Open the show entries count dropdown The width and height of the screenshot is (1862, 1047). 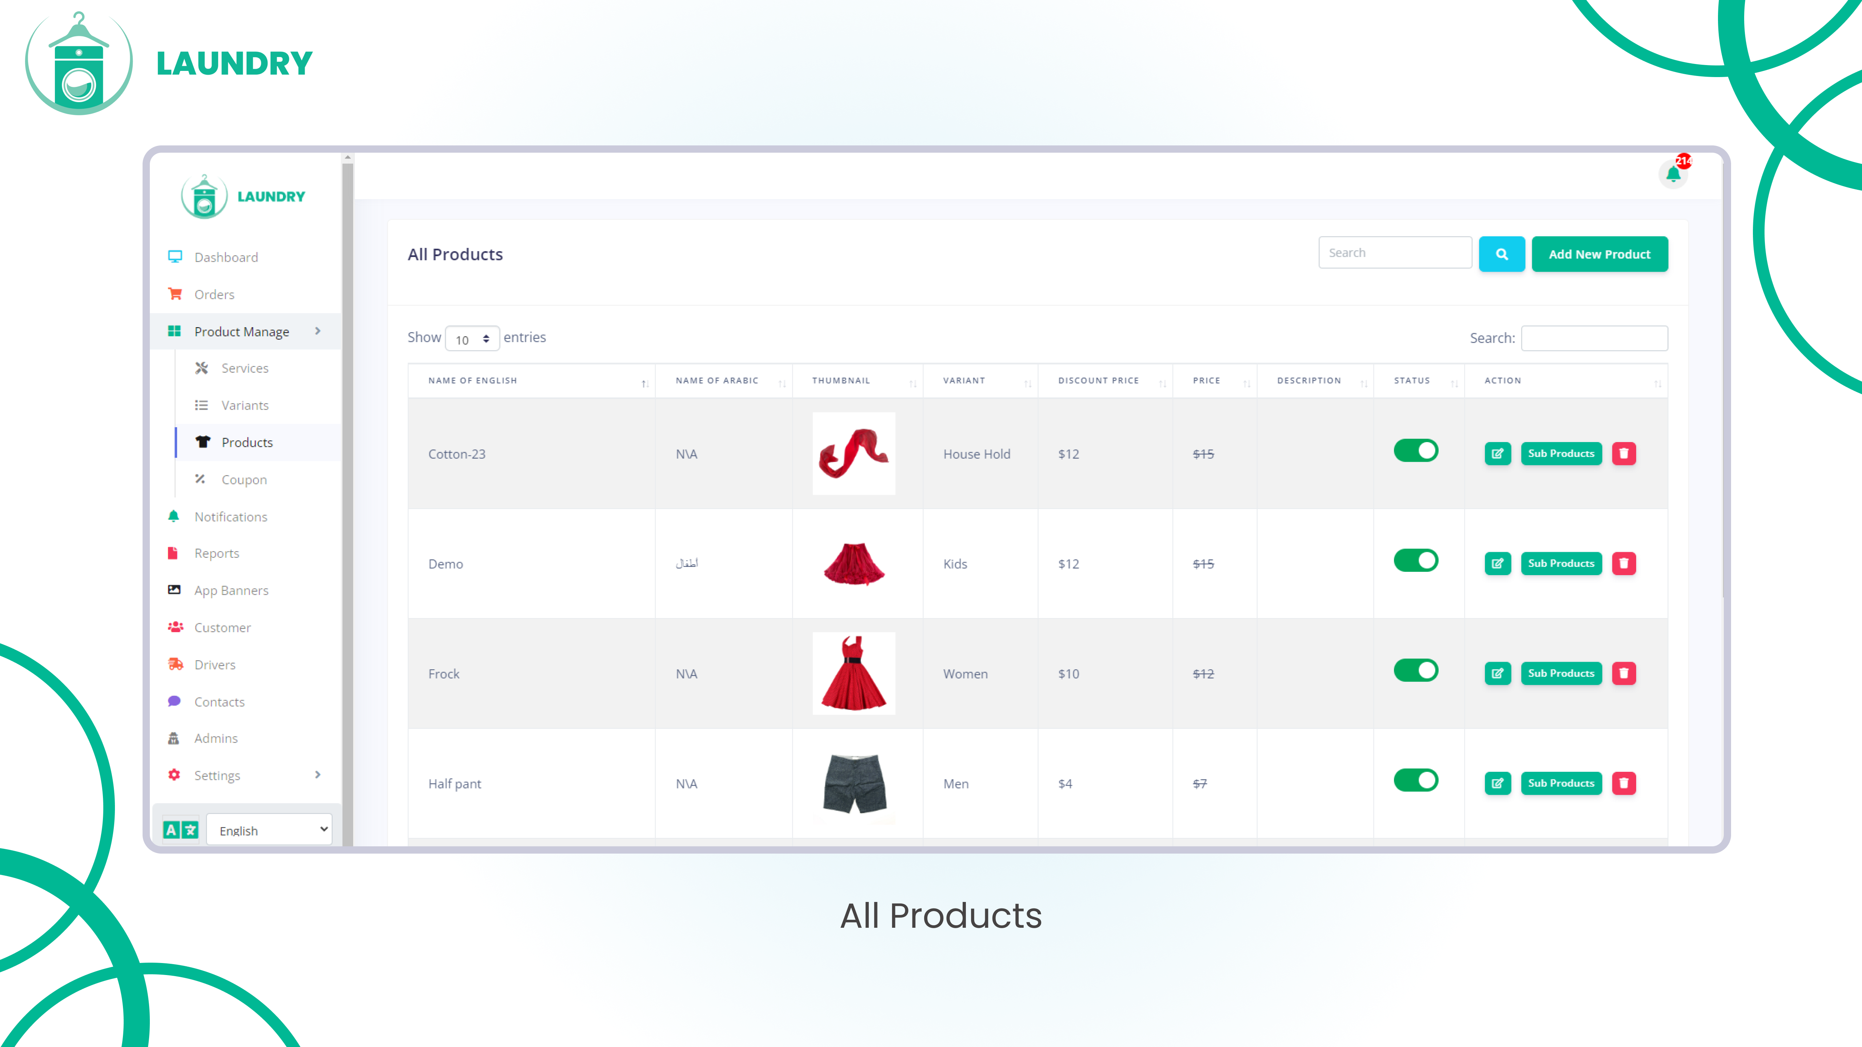point(472,339)
